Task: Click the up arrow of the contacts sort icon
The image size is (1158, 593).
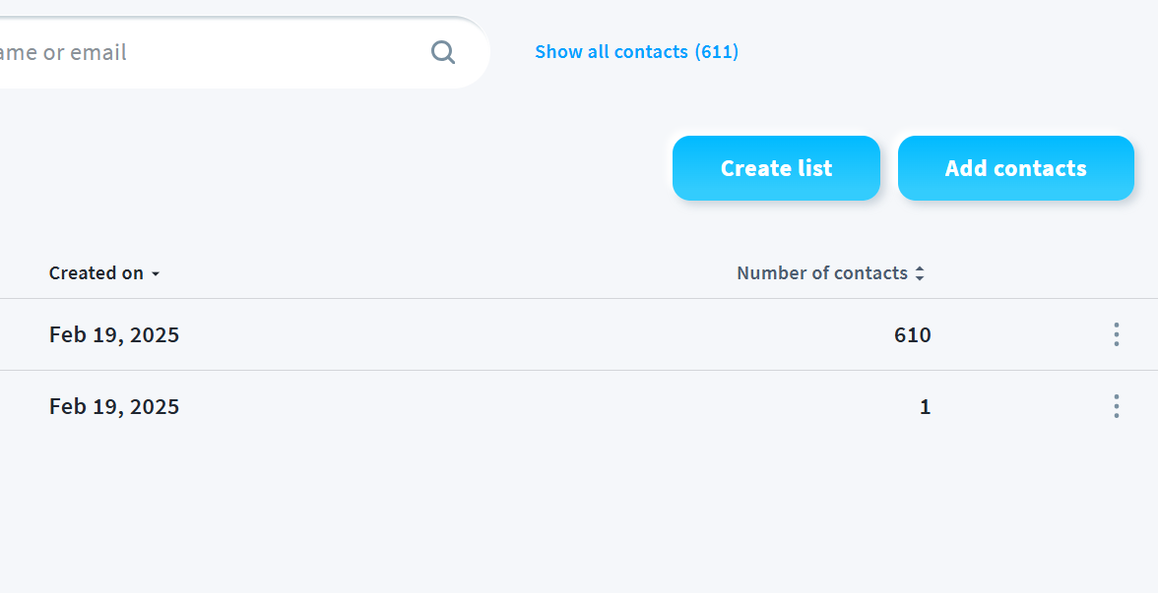Action: pos(920,269)
